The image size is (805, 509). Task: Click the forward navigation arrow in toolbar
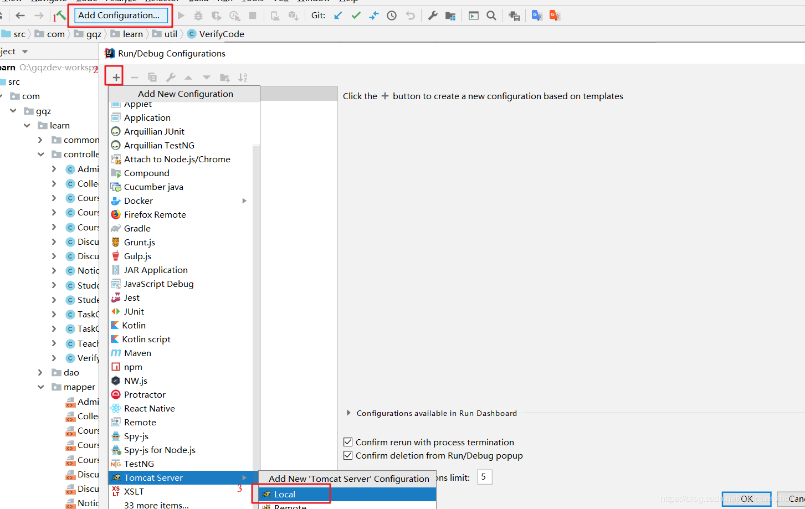(x=39, y=16)
